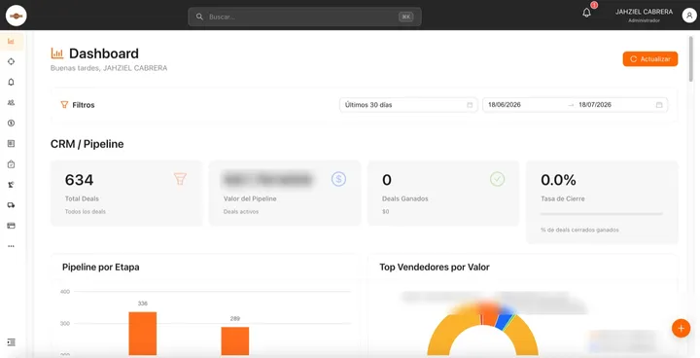Open the satellite dish sidebar icon

tap(11, 185)
